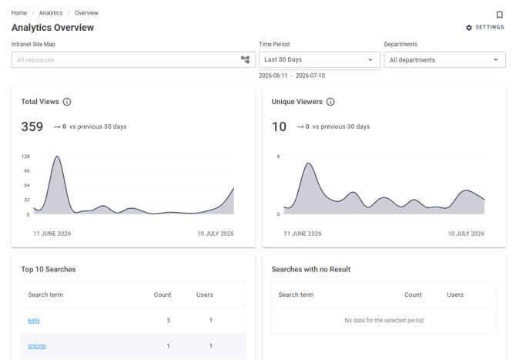Navigate to Analytics breadcrumb item
Viewport: 516px width, 360px height.
tap(51, 13)
